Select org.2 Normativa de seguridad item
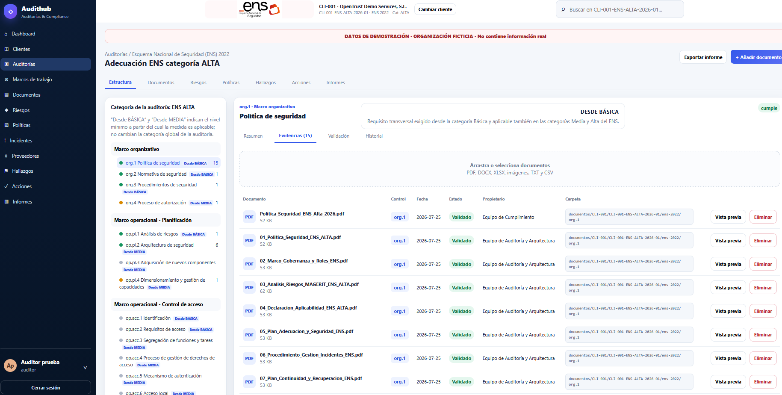 pos(168,174)
